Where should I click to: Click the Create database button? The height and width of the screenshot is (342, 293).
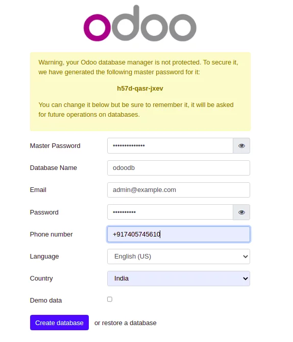pos(59,323)
